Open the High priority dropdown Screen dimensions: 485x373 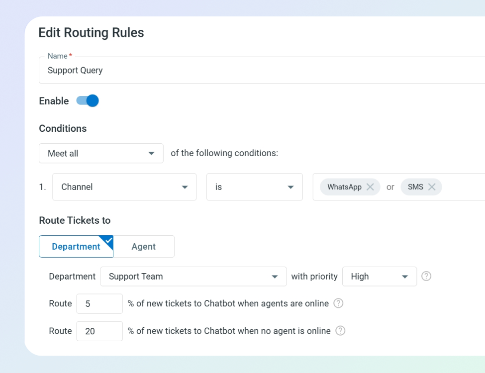click(x=379, y=277)
